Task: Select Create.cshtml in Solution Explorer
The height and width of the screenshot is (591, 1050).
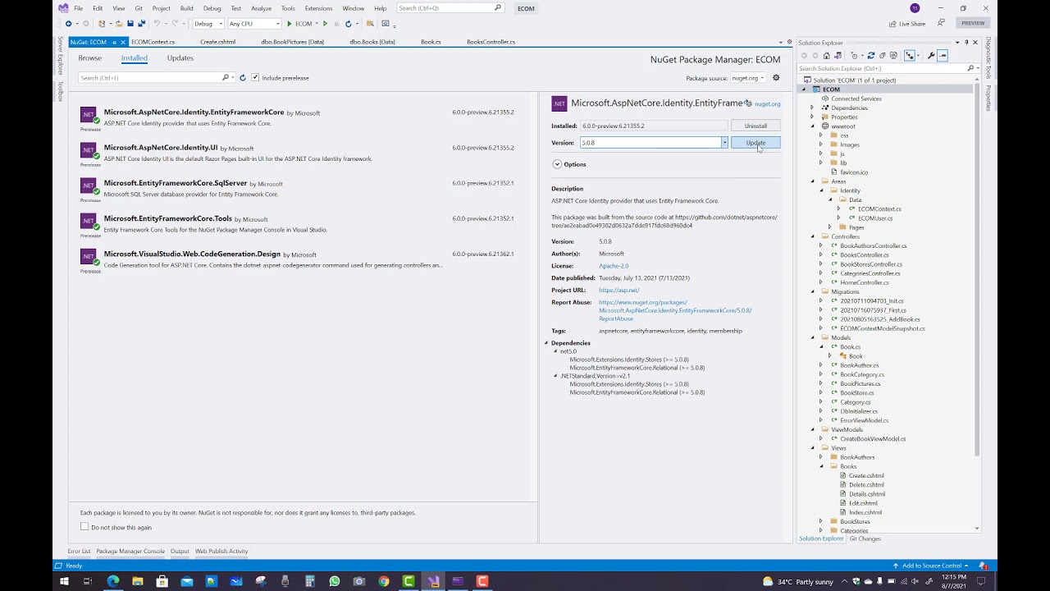Action: 866,475
